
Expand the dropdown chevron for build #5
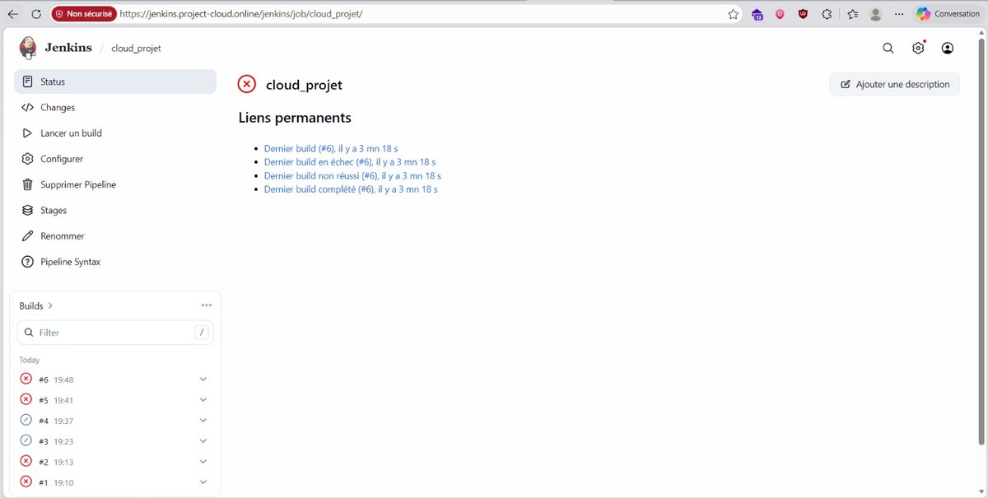203,400
